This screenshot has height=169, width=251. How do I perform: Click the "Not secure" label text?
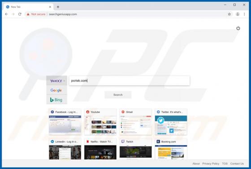click(38, 14)
